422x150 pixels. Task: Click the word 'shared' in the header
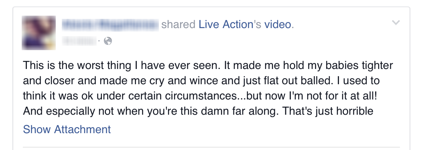pos(178,24)
